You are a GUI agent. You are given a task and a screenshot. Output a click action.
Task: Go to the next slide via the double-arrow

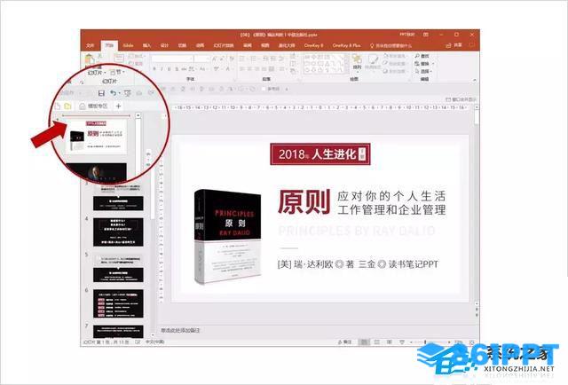point(477,316)
